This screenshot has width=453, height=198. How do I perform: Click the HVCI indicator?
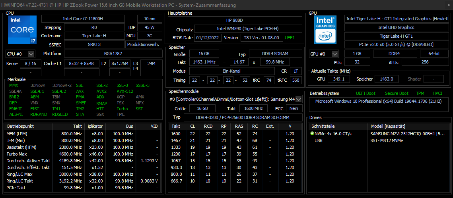[437, 93]
